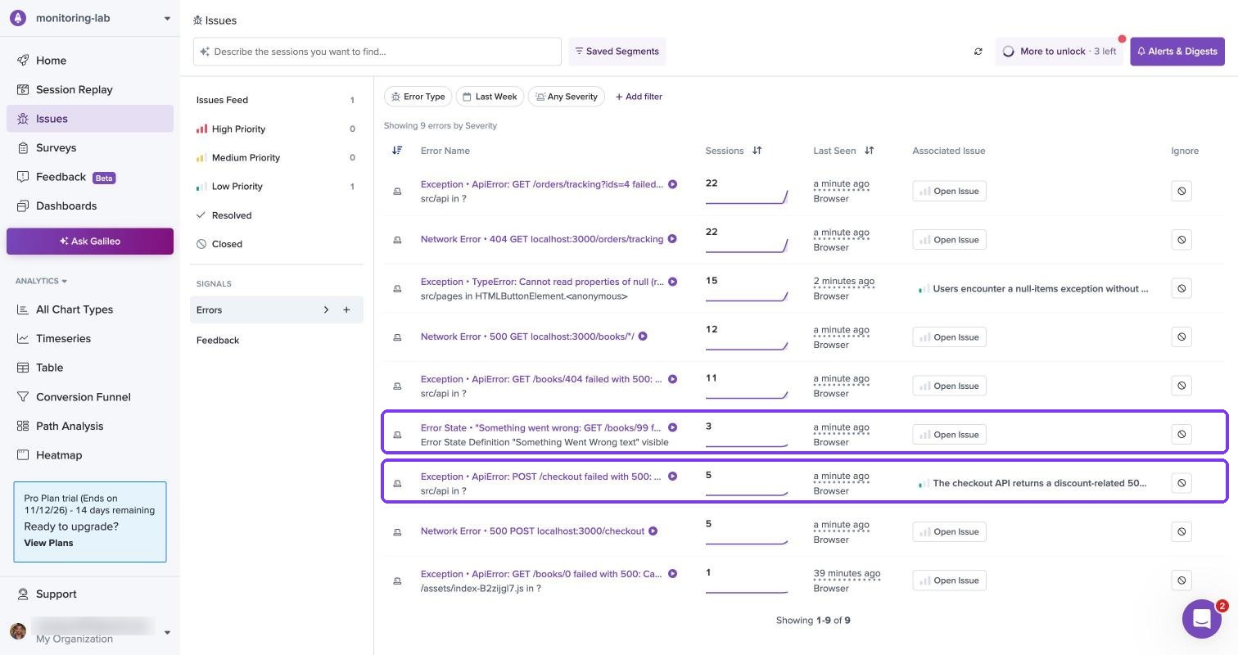This screenshot has width=1238, height=655.
Task: Click View Plans link
Action: [x=48, y=543]
